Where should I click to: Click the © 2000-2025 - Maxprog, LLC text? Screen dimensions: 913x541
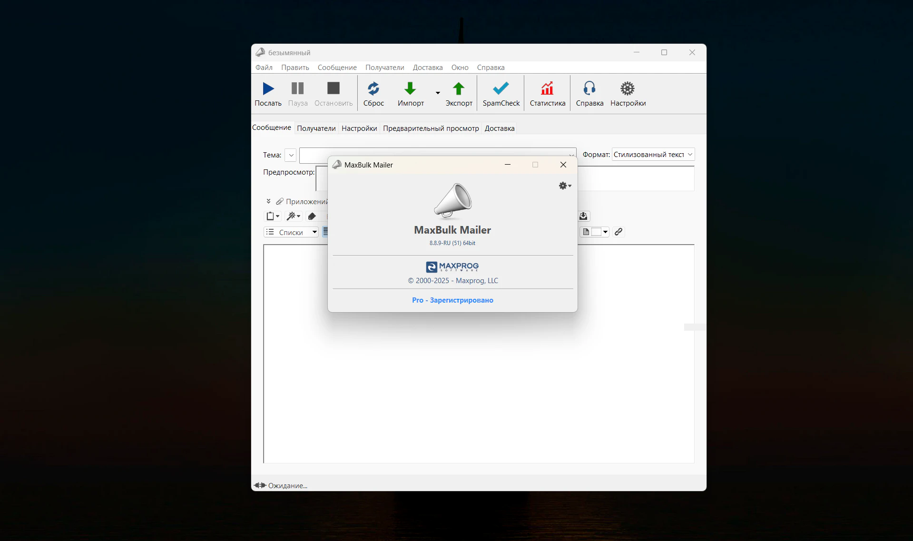[x=453, y=281]
